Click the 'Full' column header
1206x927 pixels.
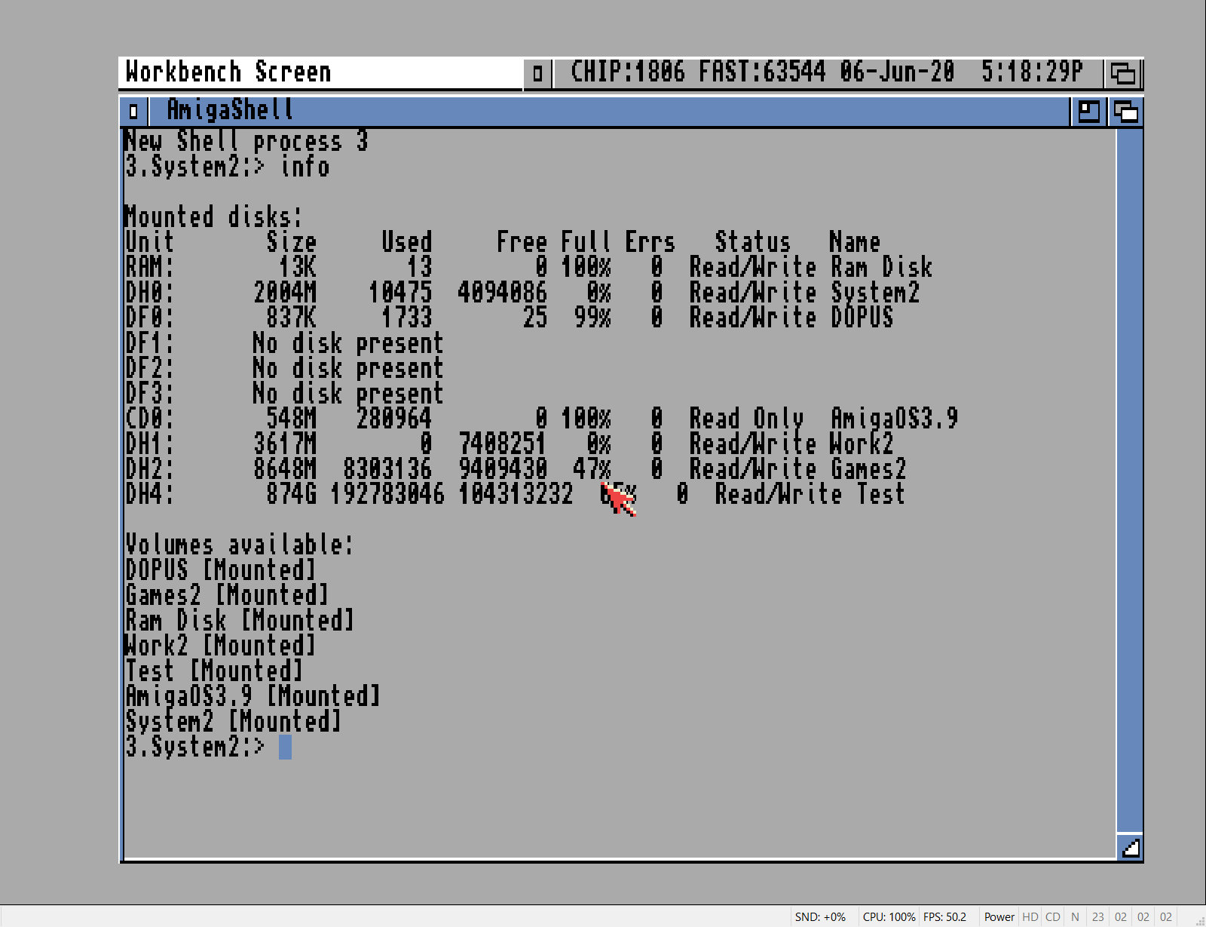coord(586,241)
